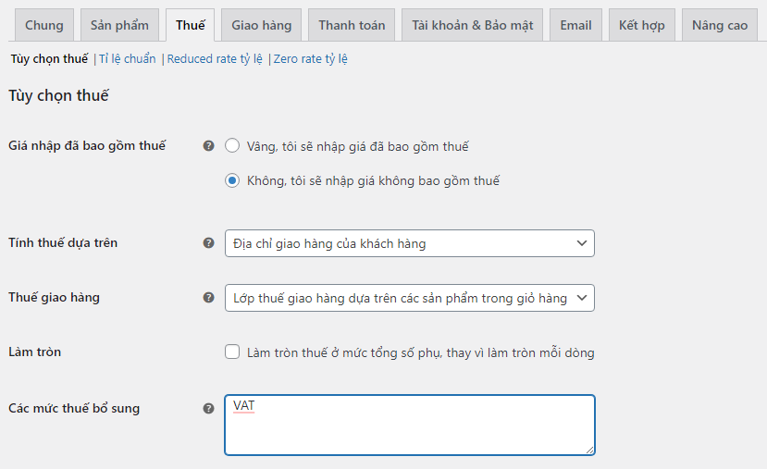
Task: Open the Thuế giao hàng dropdown
Action: click(409, 298)
